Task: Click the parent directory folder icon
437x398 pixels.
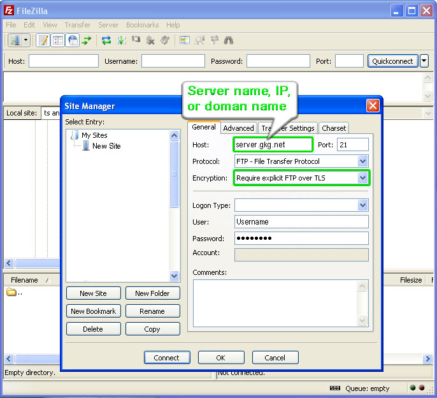Action: click(x=11, y=292)
